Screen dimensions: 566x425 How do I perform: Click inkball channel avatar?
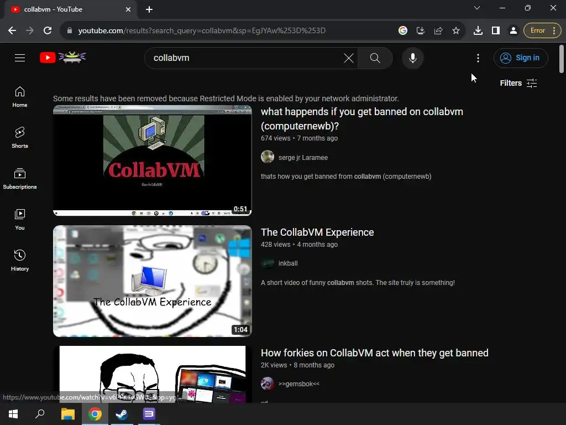click(x=268, y=263)
